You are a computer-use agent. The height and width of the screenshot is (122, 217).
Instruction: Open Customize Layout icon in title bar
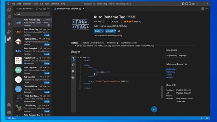pos(194,4)
